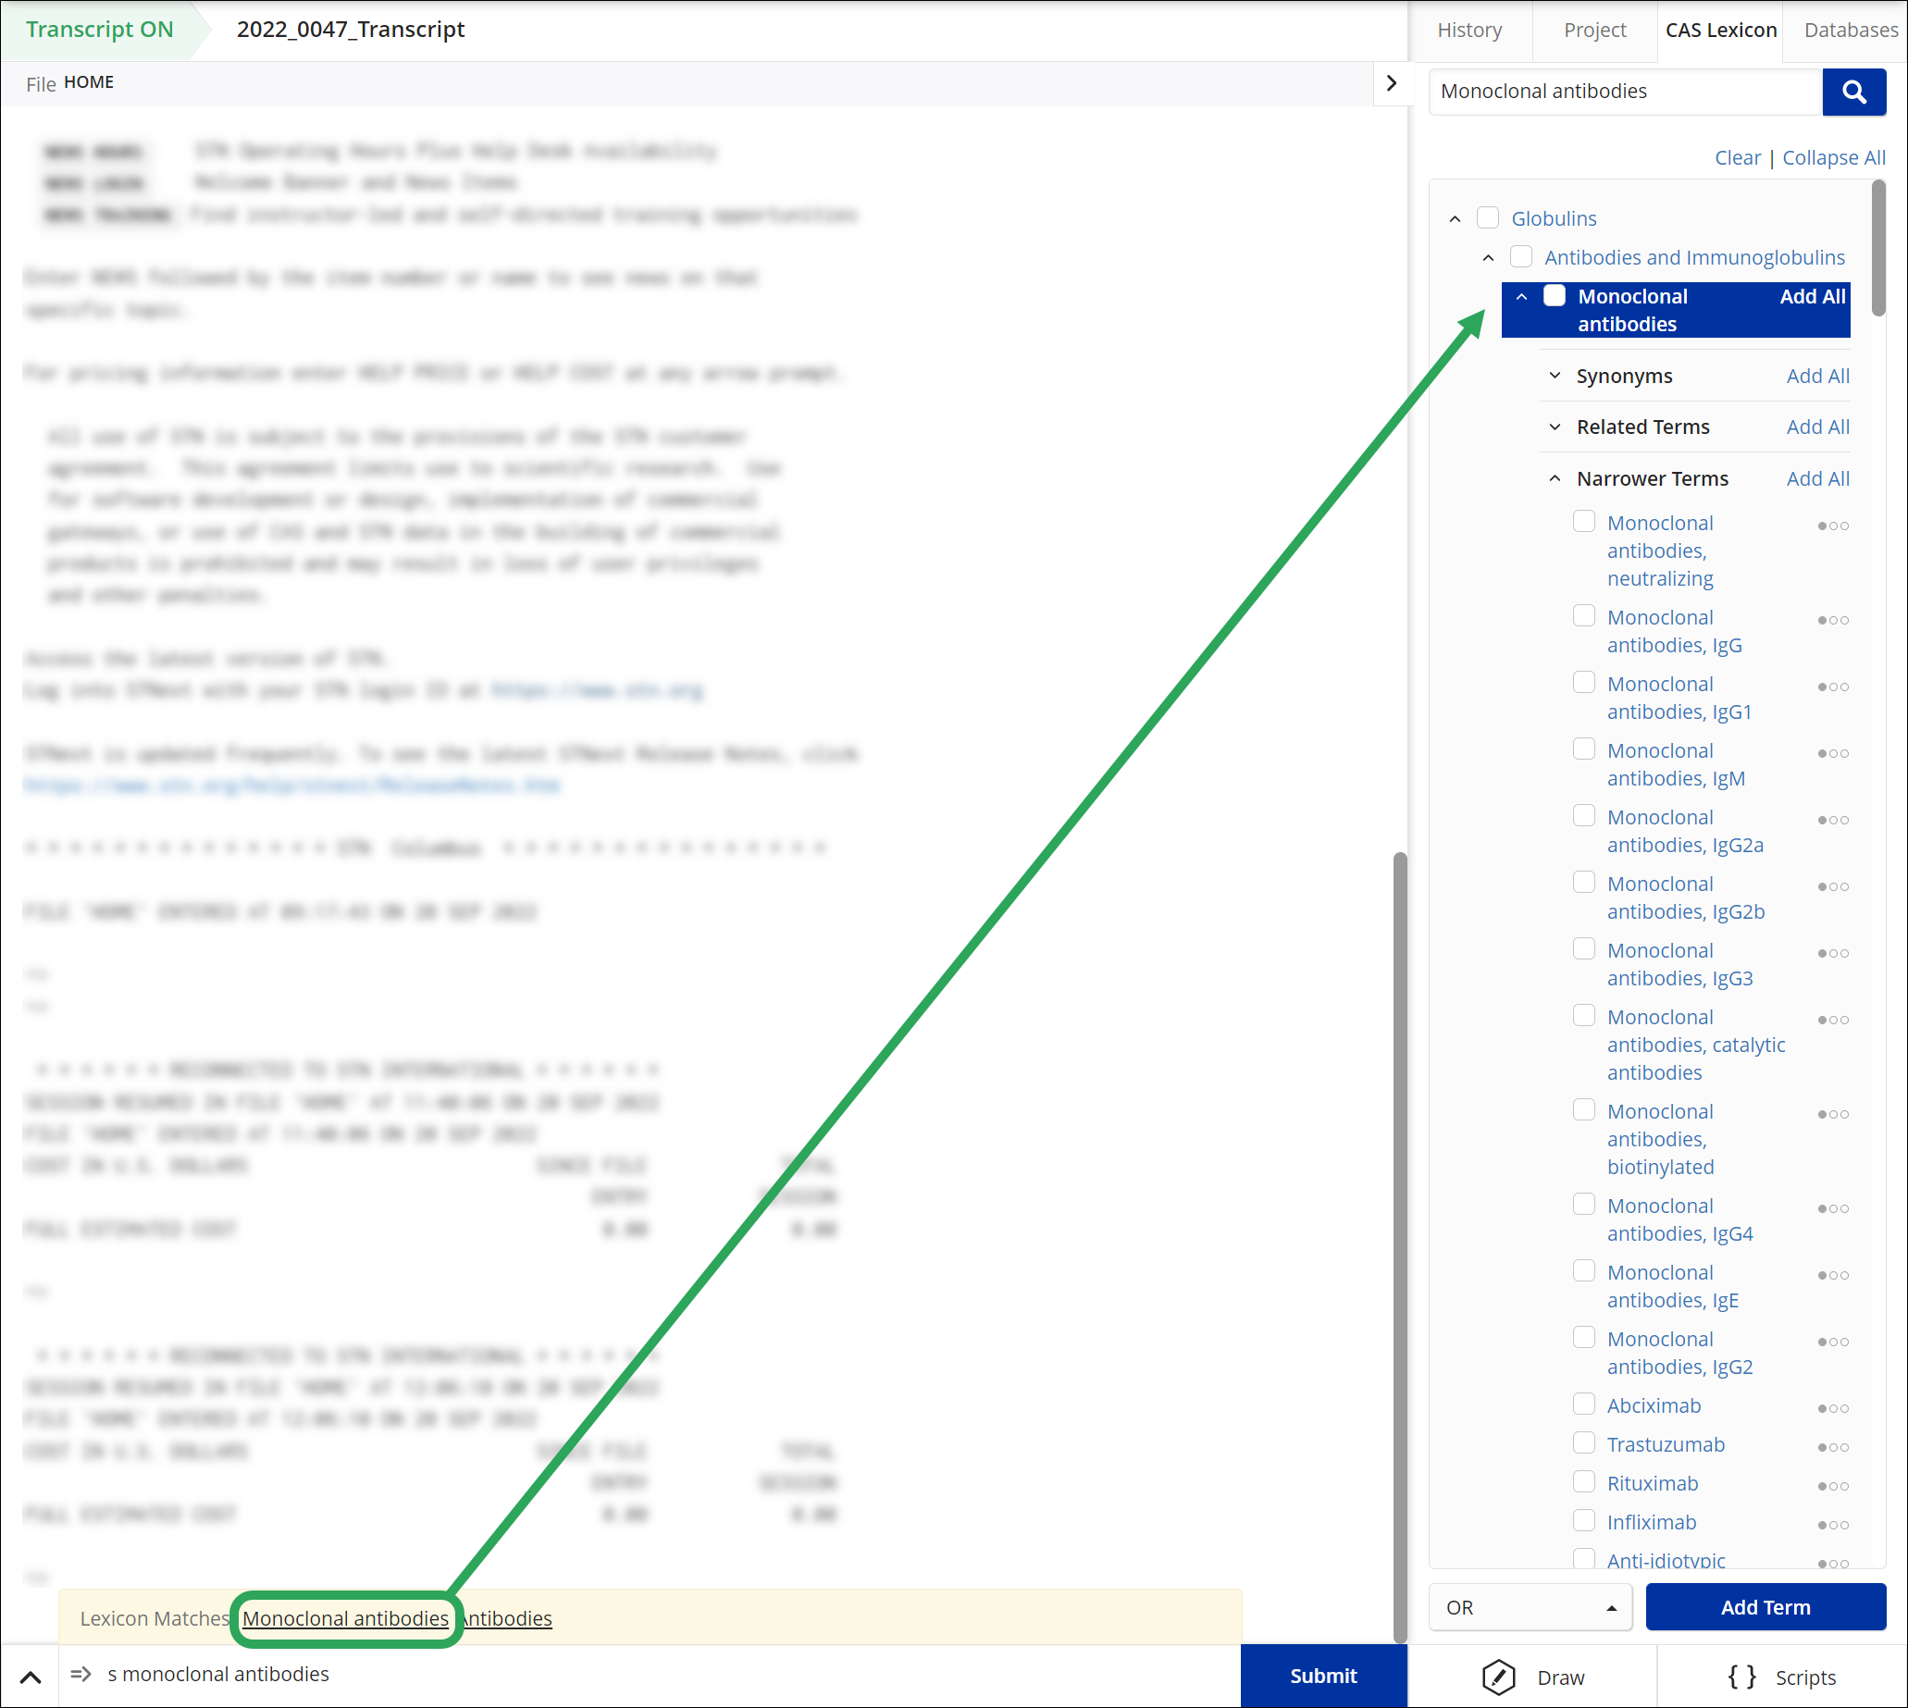The image size is (1908, 1708).
Task: Switch to the Databases tab
Action: (x=1851, y=30)
